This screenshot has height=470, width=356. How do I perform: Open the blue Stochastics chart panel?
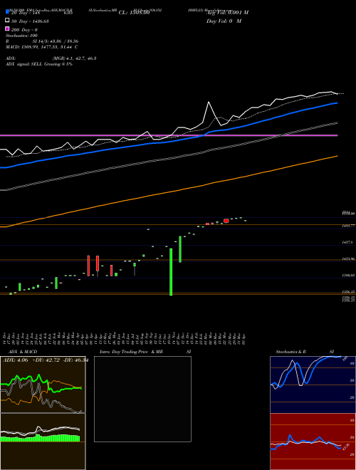[x=313, y=385]
